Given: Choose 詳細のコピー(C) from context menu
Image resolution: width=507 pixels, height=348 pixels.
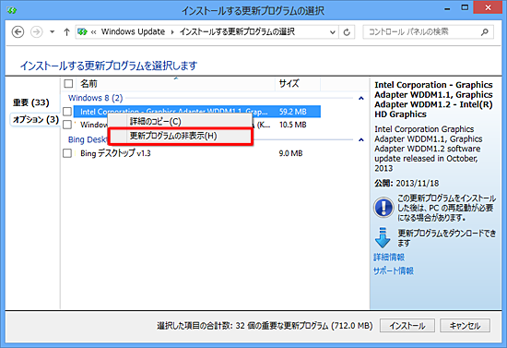Looking at the screenshot, I should [x=180, y=122].
